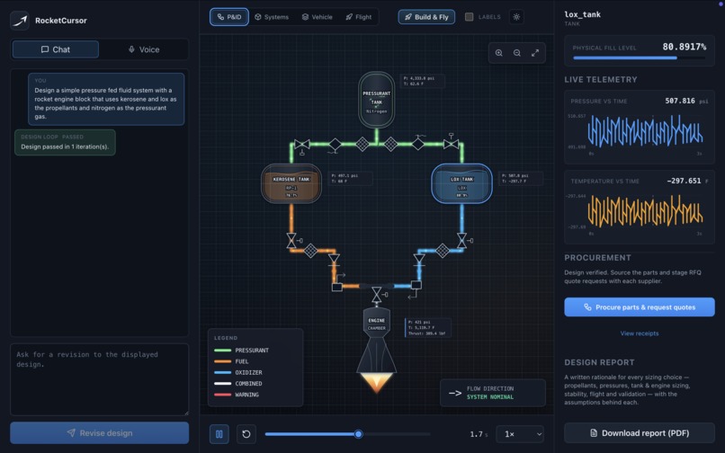Click the valve on right pressurant line
This screenshot has height=453, width=725.
451,143
